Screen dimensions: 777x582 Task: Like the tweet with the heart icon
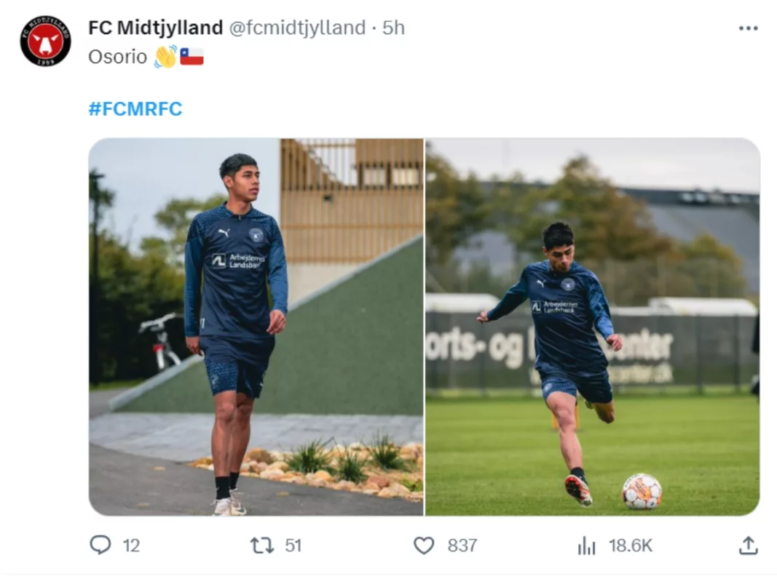coord(424,545)
